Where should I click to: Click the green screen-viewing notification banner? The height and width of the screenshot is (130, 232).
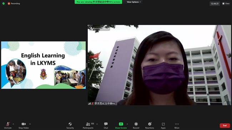click(98, 2)
